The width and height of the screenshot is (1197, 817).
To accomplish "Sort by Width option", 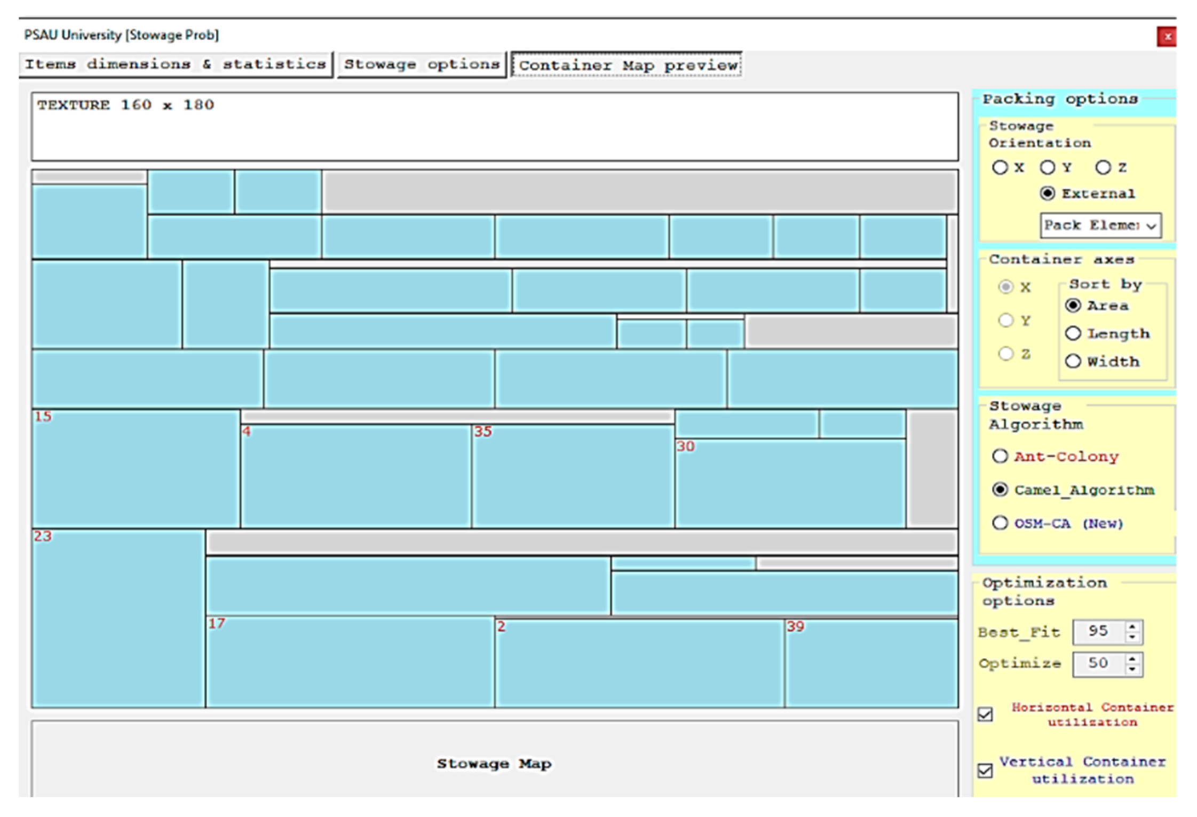I will pyautogui.click(x=1073, y=362).
